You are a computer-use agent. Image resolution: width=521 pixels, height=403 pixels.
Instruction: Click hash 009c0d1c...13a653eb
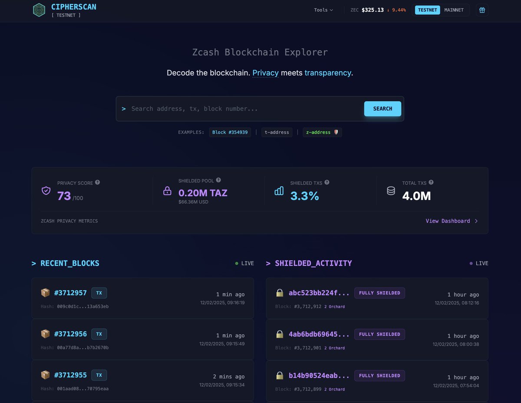[x=82, y=306]
